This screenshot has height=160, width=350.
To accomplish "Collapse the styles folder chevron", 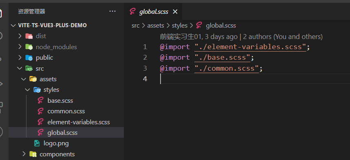I will [27, 90].
